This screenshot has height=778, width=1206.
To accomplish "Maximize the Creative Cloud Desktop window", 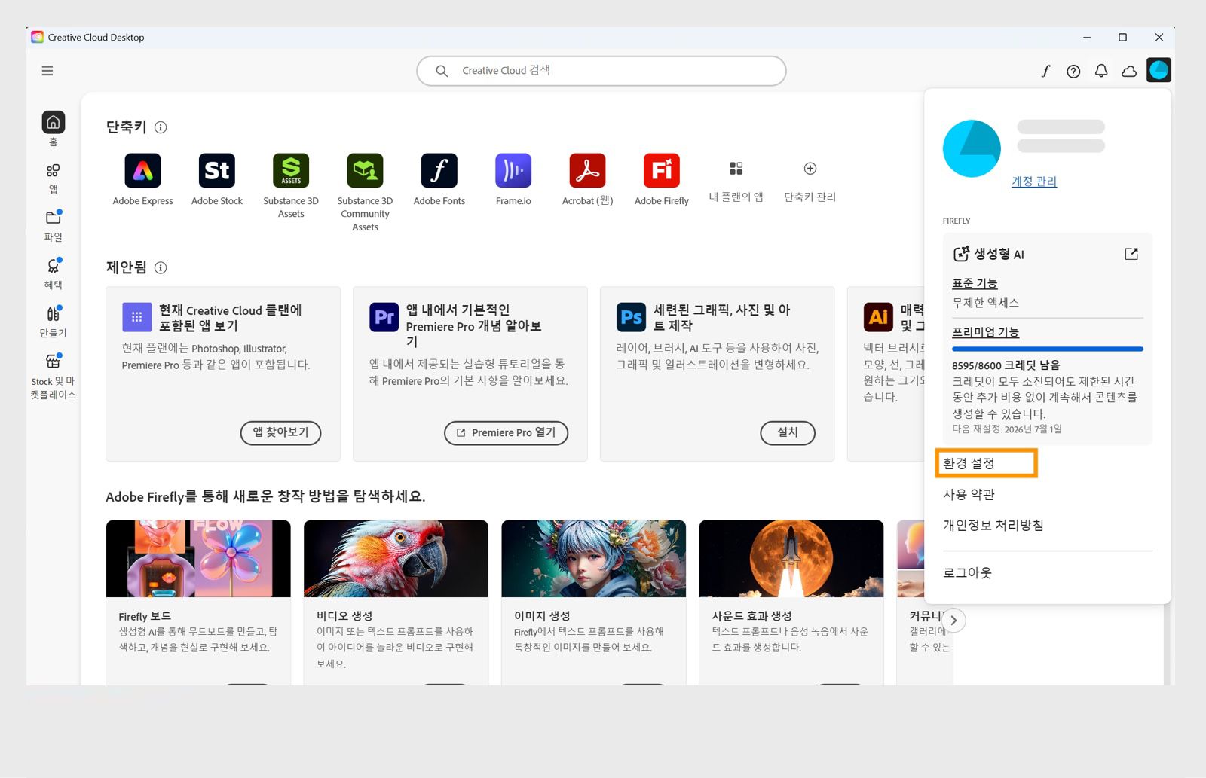I will pos(1122,37).
